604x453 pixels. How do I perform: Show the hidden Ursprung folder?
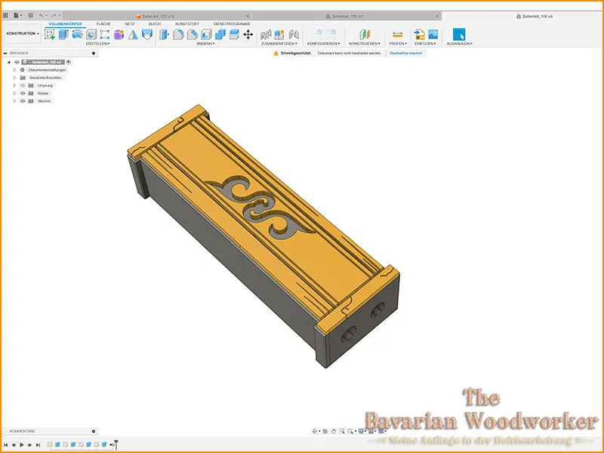[x=23, y=85]
